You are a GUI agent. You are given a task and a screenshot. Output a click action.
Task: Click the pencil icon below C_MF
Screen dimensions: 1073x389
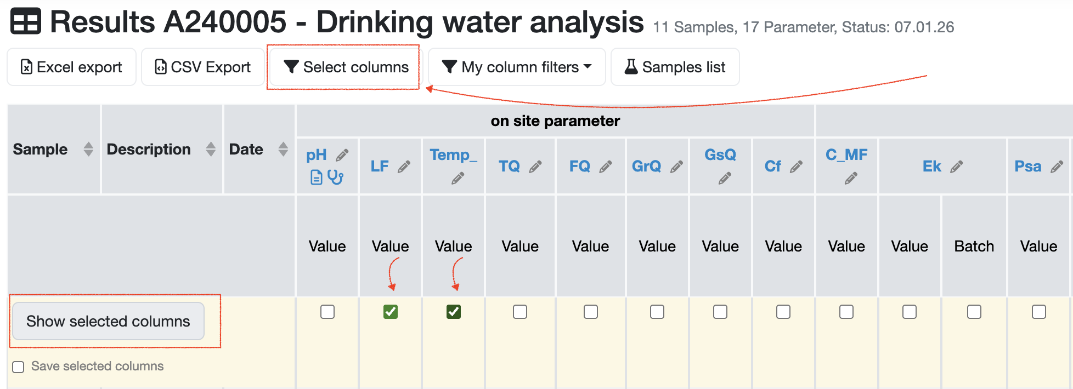(851, 178)
